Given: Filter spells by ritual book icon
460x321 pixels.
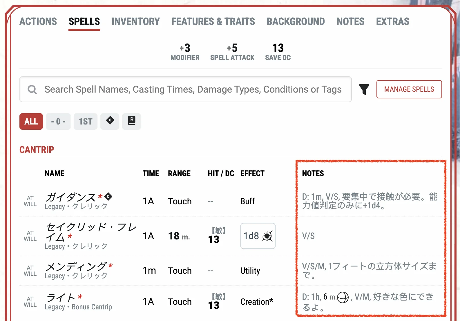Looking at the screenshot, I should coord(132,121).
